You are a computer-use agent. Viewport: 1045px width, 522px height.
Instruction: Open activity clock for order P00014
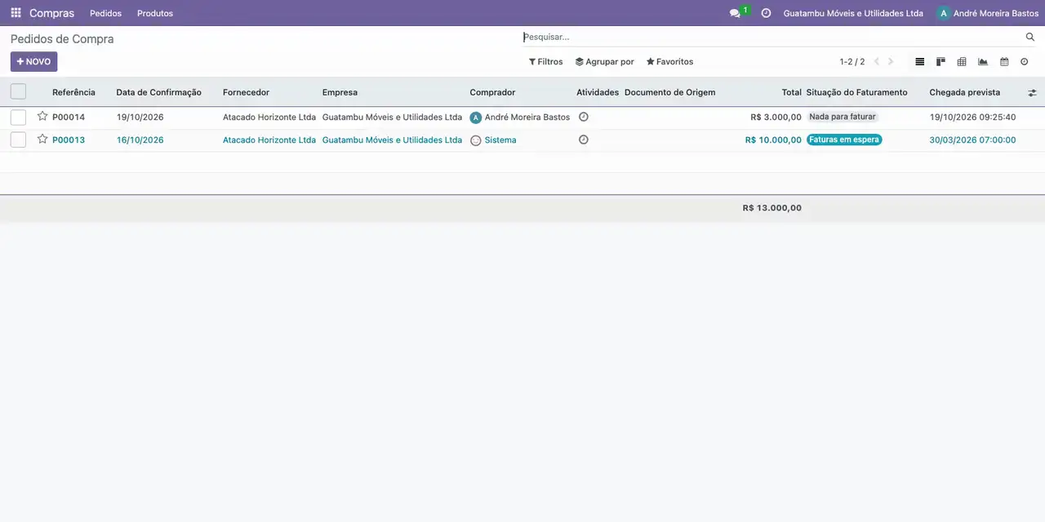(x=583, y=117)
